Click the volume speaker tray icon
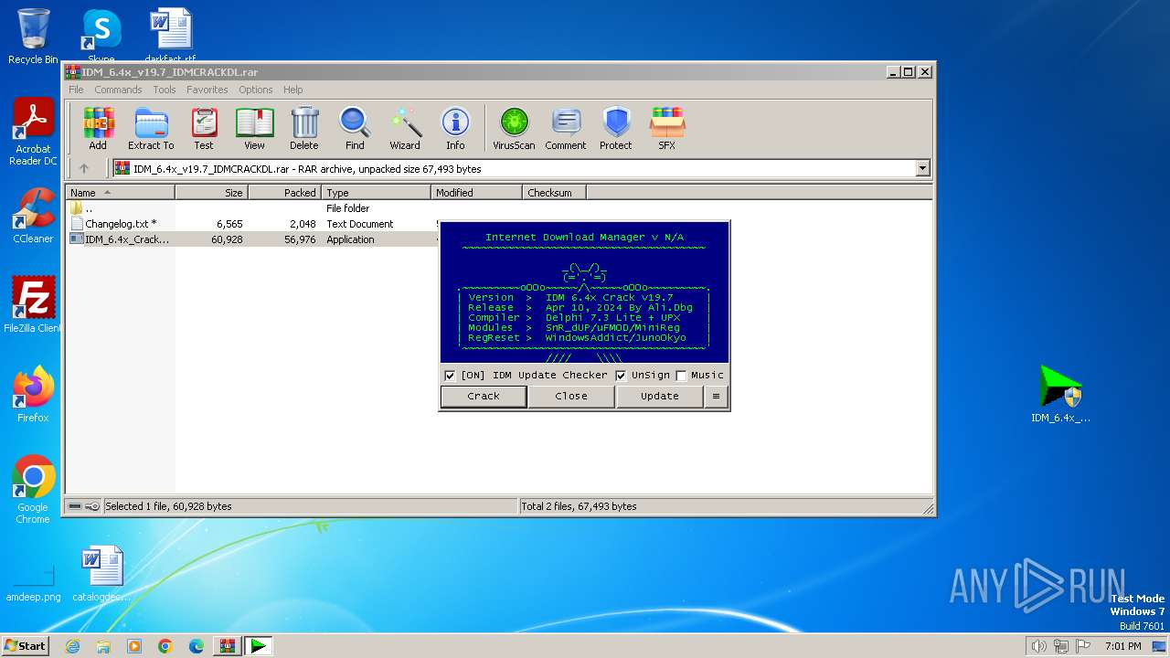 (1038, 646)
